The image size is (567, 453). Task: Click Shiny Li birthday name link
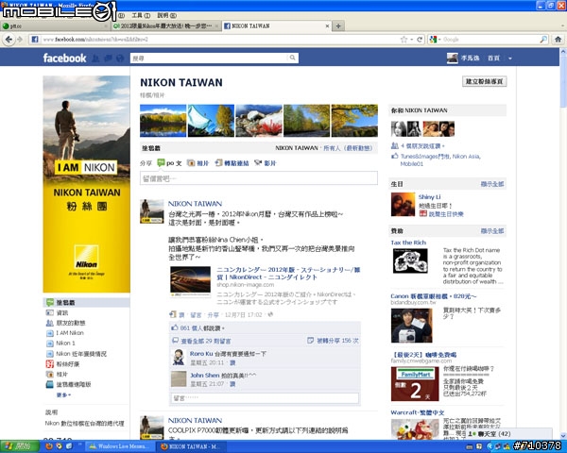(429, 197)
